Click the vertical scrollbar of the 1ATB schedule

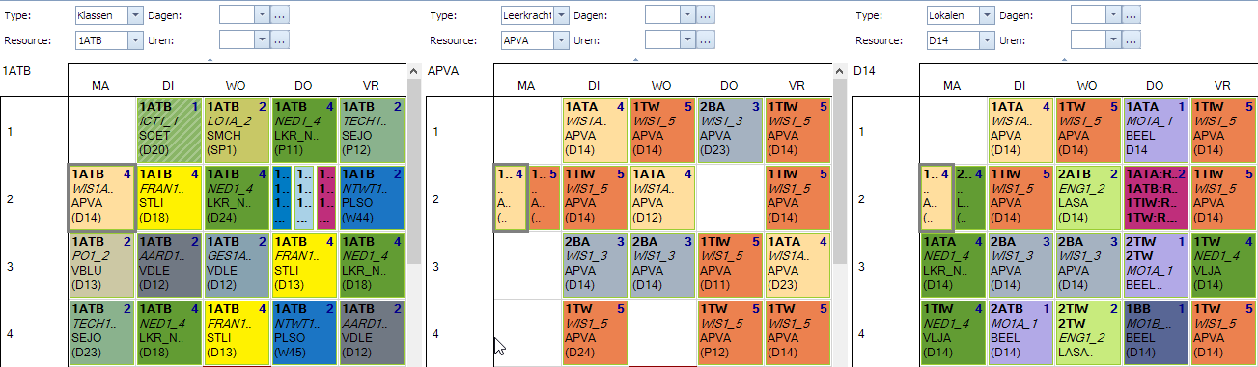tap(414, 212)
